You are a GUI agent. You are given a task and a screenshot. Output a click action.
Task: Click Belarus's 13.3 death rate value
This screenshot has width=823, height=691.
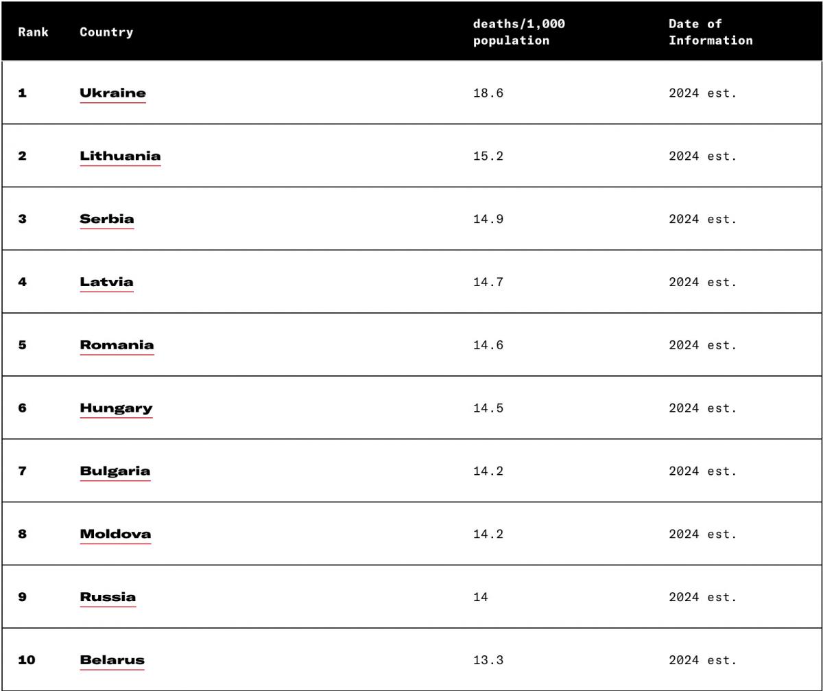pos(488,660)
